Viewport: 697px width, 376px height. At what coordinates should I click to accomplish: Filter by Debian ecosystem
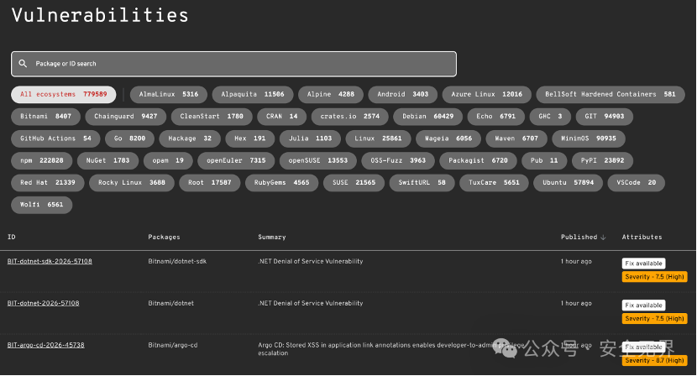coord(428,117)
